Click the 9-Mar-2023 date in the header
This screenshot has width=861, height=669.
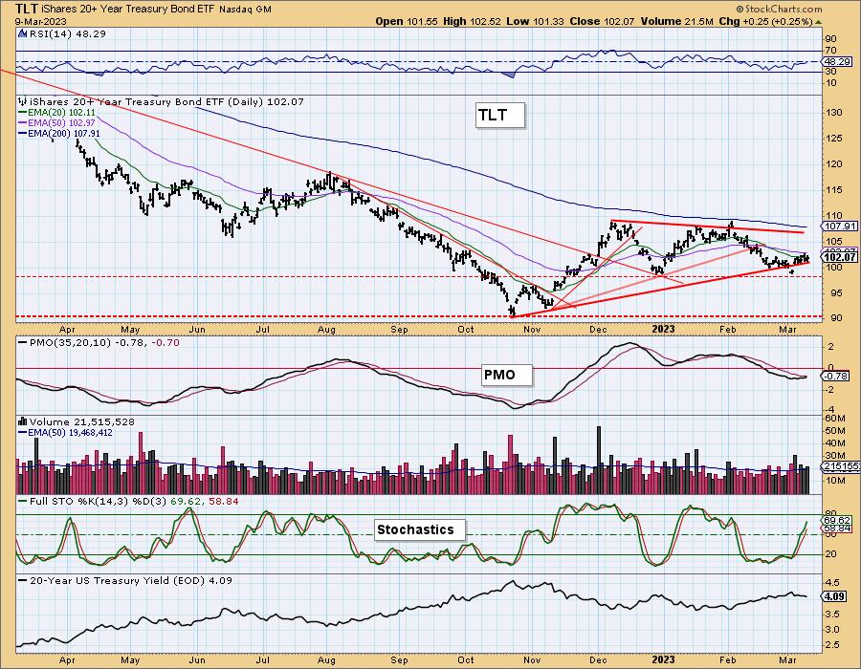tap(41, 21)
